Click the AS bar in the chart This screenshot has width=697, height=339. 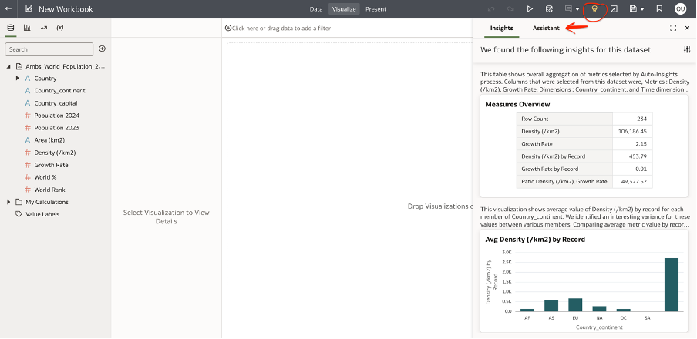[551, 306]
